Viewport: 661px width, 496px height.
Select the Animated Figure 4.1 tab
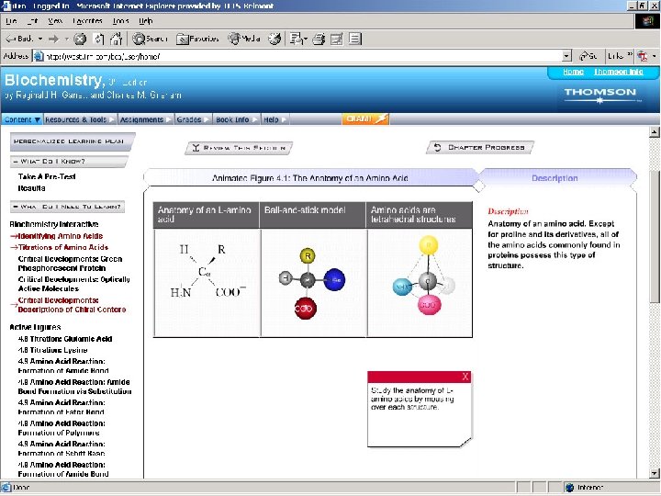click(x=310, y=178)
